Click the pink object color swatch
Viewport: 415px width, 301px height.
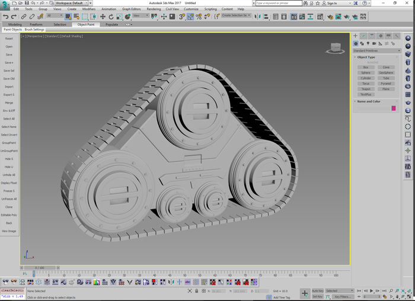click(x=393, y=108)
